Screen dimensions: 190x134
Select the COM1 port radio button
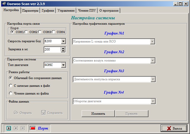[12, 32]
